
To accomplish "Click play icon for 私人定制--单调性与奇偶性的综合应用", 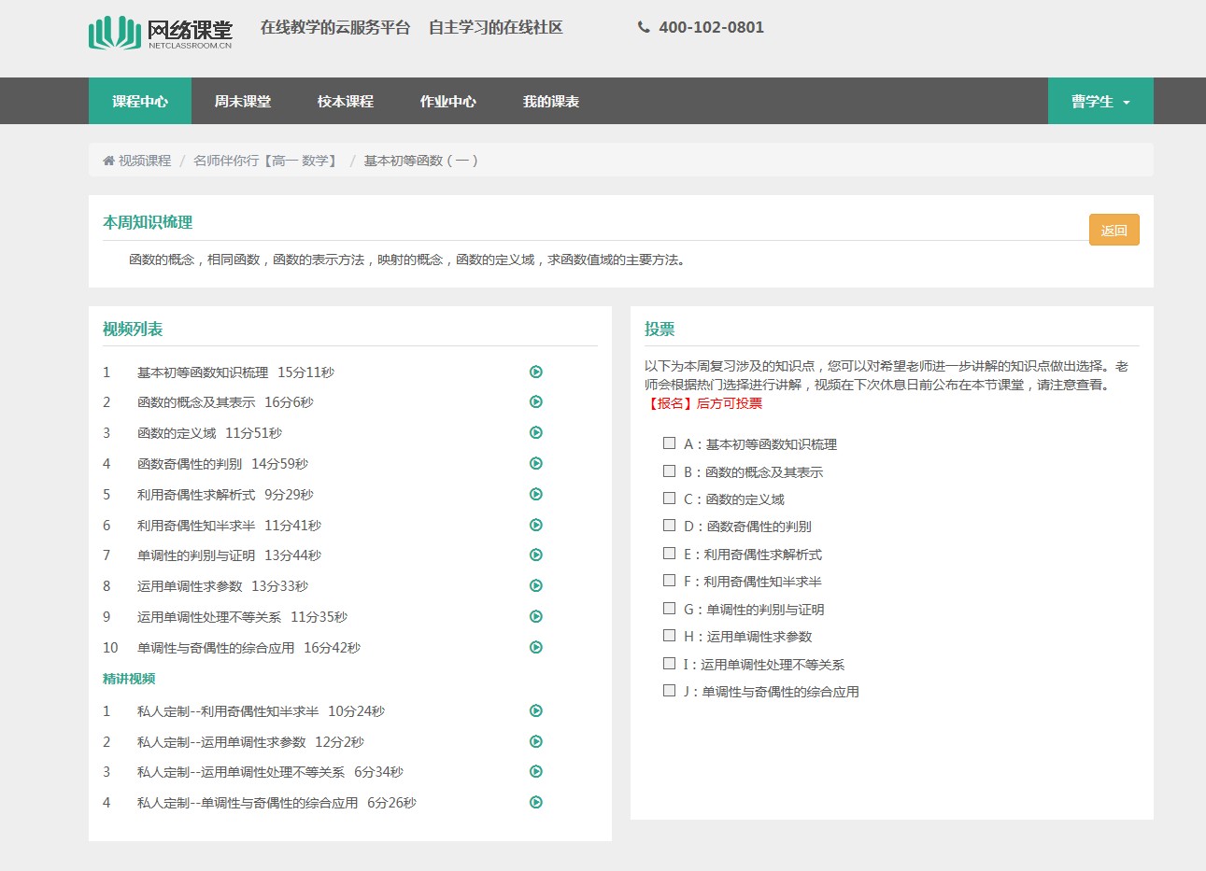I will click(x=536, y=802).
